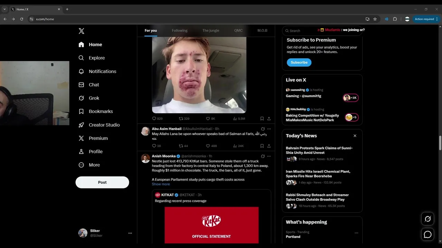442x248 pixels.
Task: Share Abu Asim Hanbali's post
Action: (269, 146)
